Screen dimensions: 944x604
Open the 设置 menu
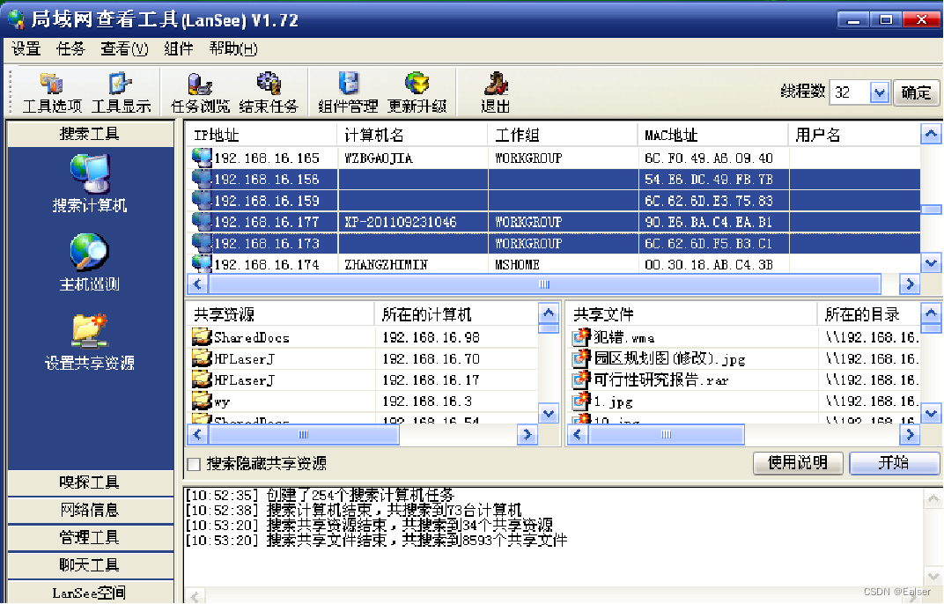(x=26, y=48)
